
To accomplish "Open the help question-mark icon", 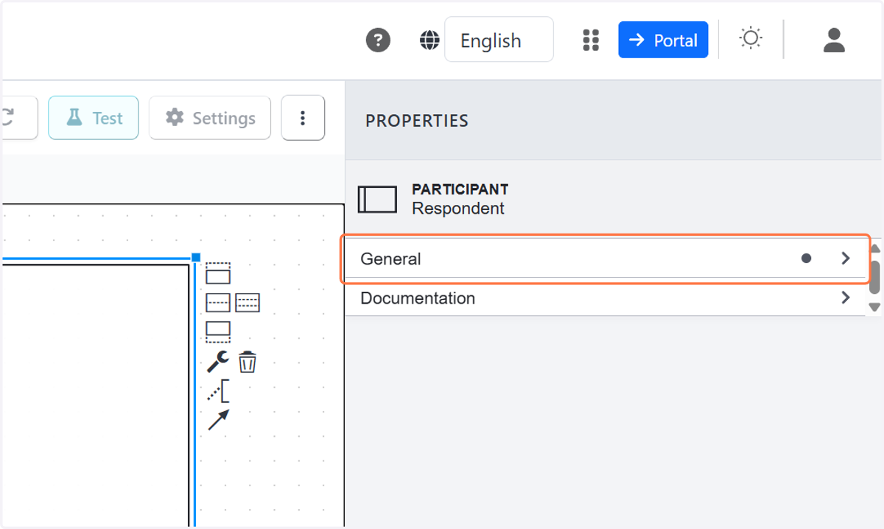I will [378, 40].
